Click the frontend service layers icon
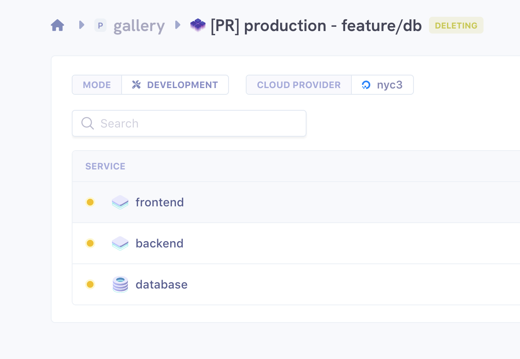Image resolution: width=520 pixels, height=359 pixels. [x=120, y=202]
